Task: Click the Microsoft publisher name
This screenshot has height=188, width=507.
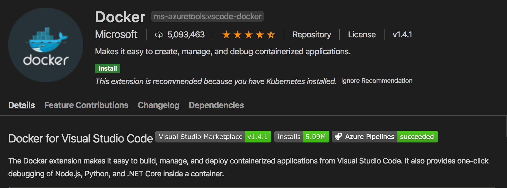Action: pos(116,34)
